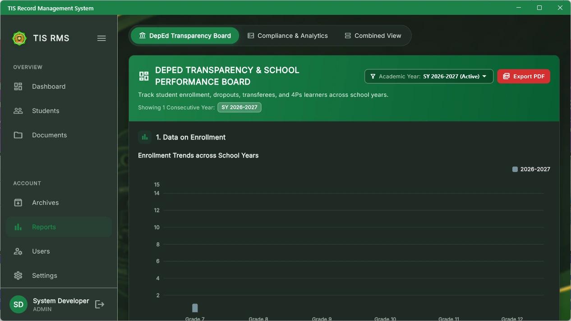571x321 pixels.
Task: Go to Archives section
Action: tap(59, 203)
